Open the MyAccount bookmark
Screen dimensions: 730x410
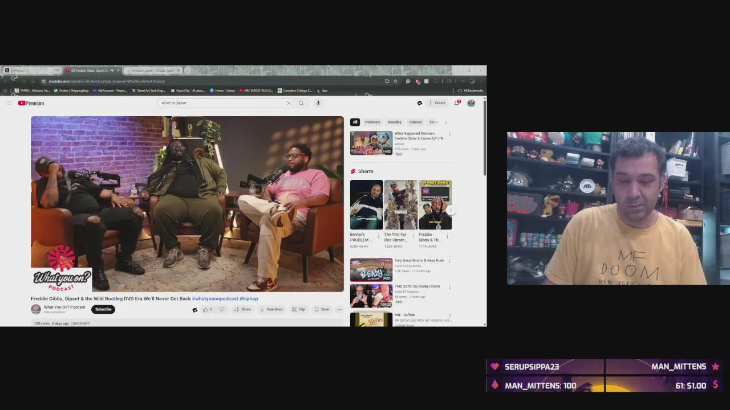pos(110,91)
